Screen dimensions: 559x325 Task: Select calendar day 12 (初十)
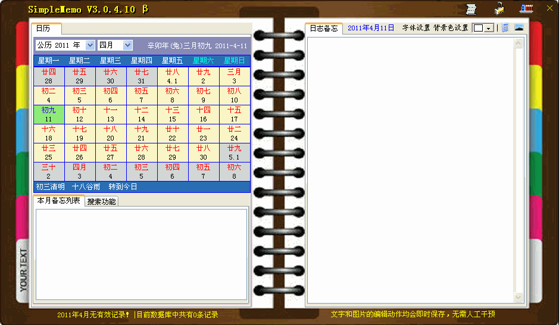click(x=80, y=114)
